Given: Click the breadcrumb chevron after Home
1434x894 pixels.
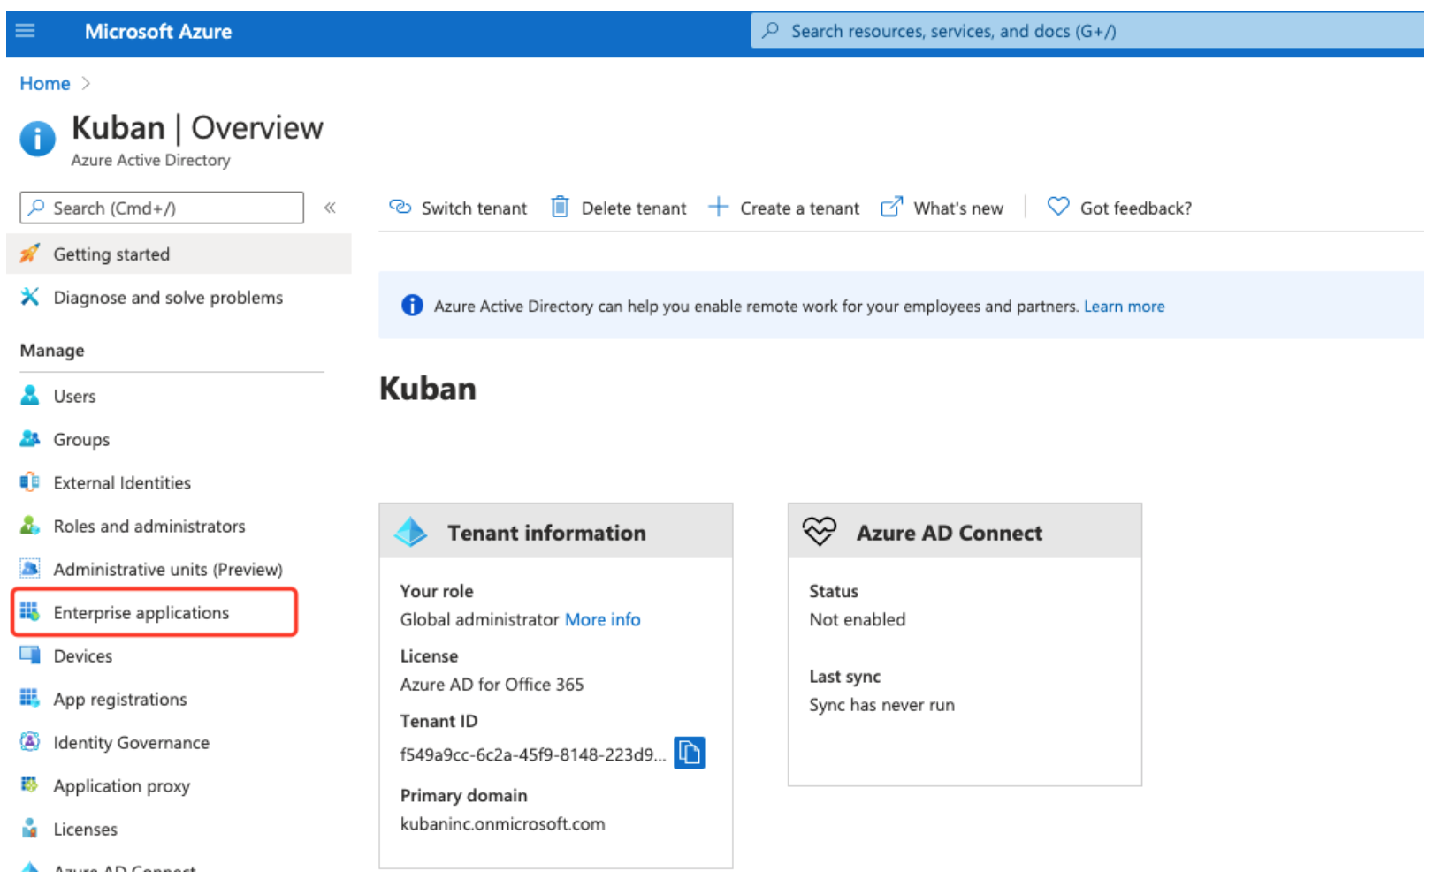Looking at the screenshot, I should pos(86,83).
